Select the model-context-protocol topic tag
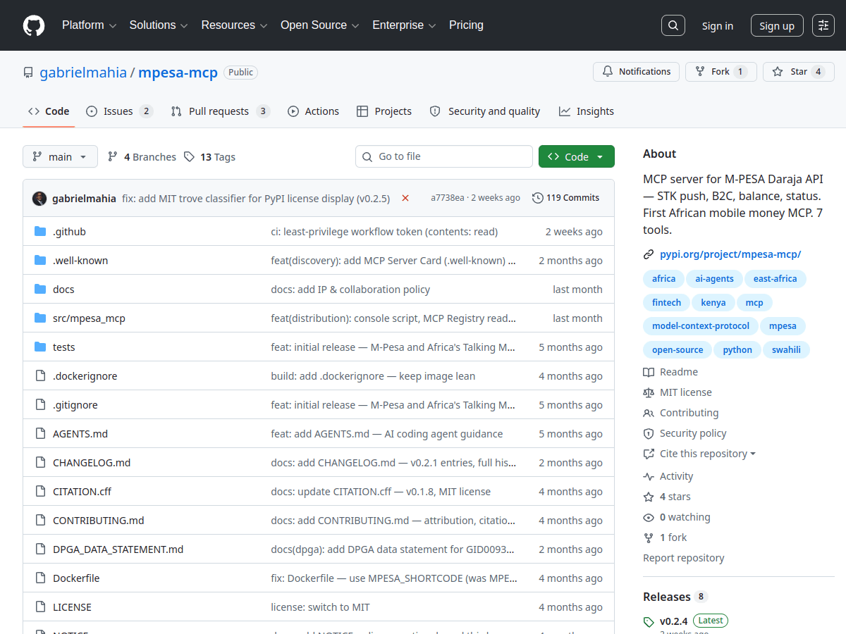 (x=701, y=326)
